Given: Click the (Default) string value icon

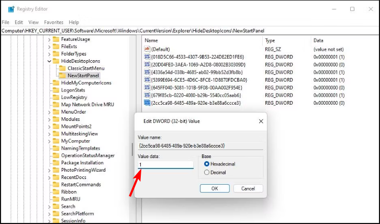Looking at the screenshot, I should pos(147,49).
